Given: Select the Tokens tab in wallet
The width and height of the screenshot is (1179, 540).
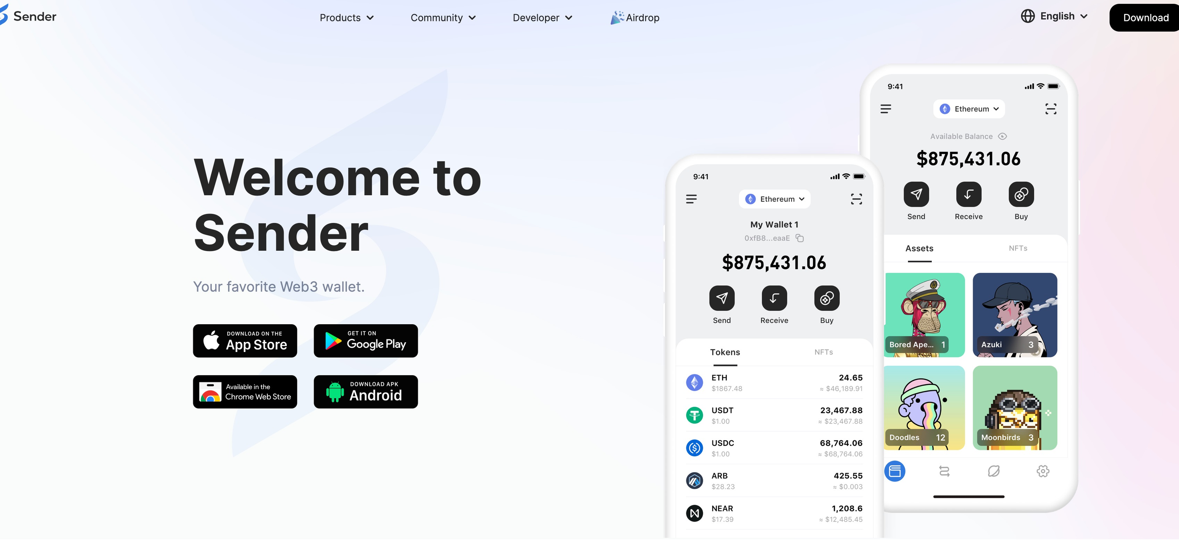Looking at the screenshot, I should point(725,351).
